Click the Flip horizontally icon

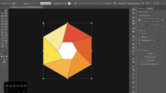pos(155,25)
